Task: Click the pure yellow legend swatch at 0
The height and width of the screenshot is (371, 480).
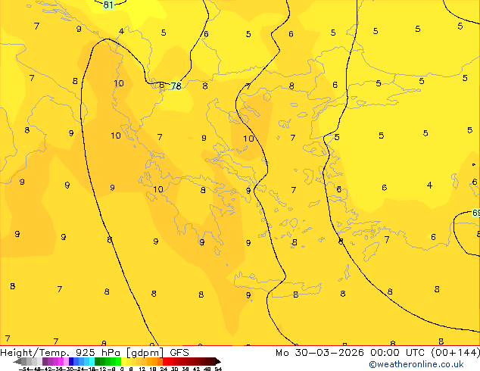Action: coord(123,361)
